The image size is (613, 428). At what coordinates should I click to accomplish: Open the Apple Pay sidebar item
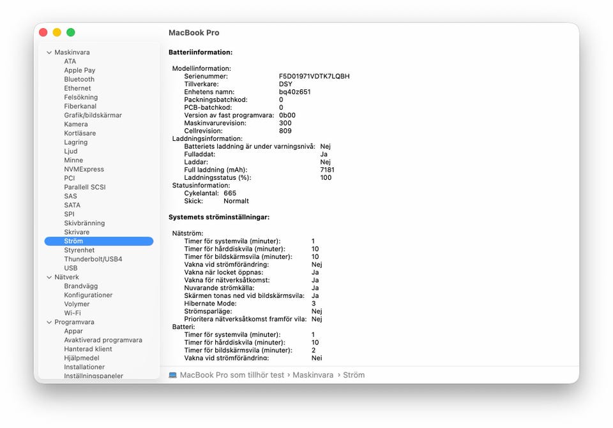click(x=80, y=70)
